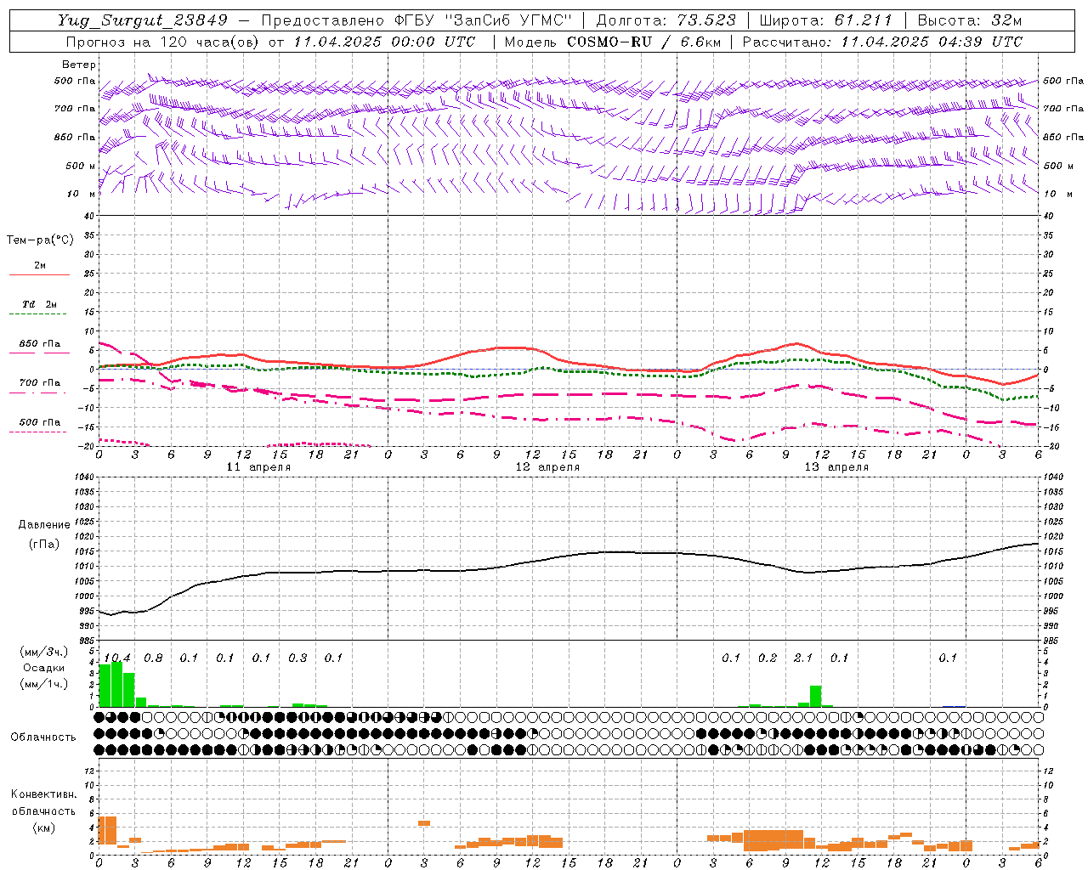Click the Высота: 32м value
The height and width of the screenshot is (870, 1088).
tap(970, 20)
